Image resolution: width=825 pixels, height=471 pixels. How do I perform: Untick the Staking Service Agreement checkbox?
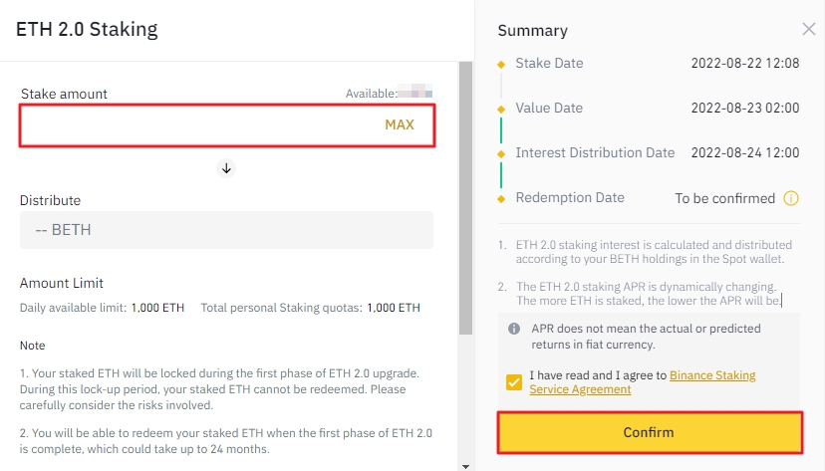[x=514, y=382]
